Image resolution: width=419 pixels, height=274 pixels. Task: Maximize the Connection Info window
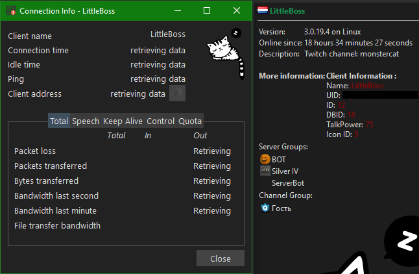(207, 10)
